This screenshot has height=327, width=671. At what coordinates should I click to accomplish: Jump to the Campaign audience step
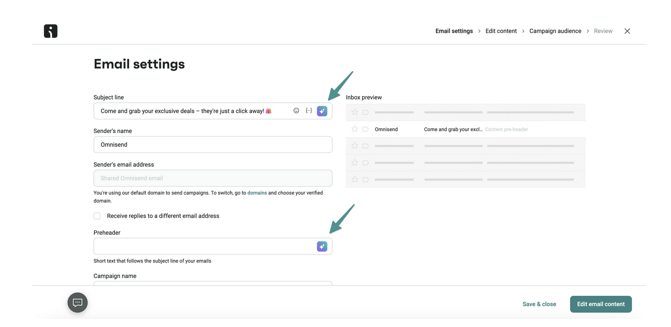coord(555,31)
